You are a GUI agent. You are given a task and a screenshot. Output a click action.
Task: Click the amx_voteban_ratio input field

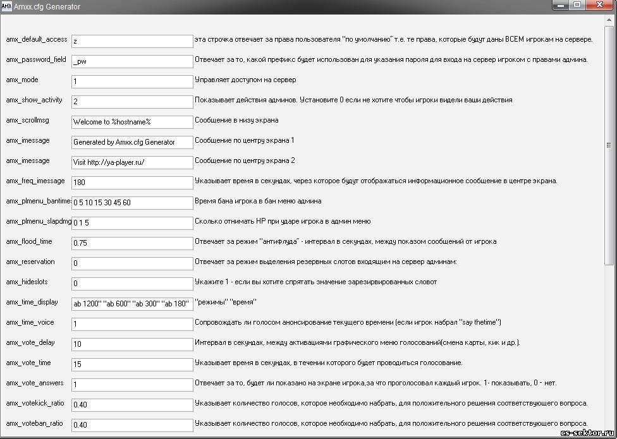132,425
